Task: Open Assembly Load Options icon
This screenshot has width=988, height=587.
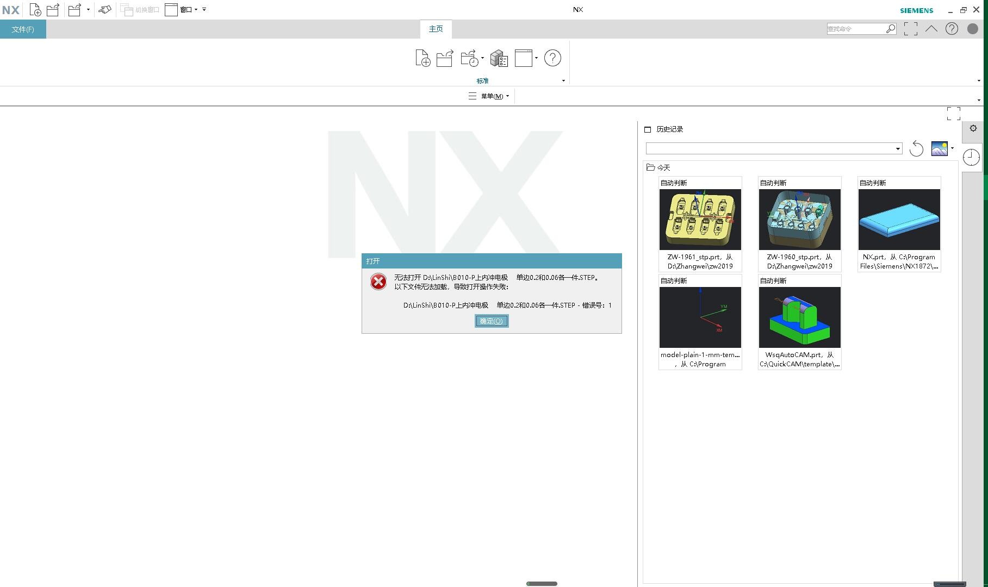Action: (499, 58)
